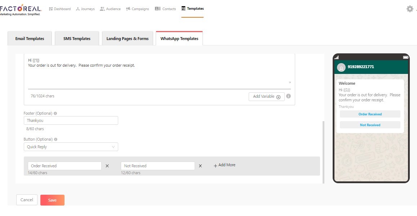Click Add More to insert another button
Screen dimensions: 417x216
coord(224,165)
